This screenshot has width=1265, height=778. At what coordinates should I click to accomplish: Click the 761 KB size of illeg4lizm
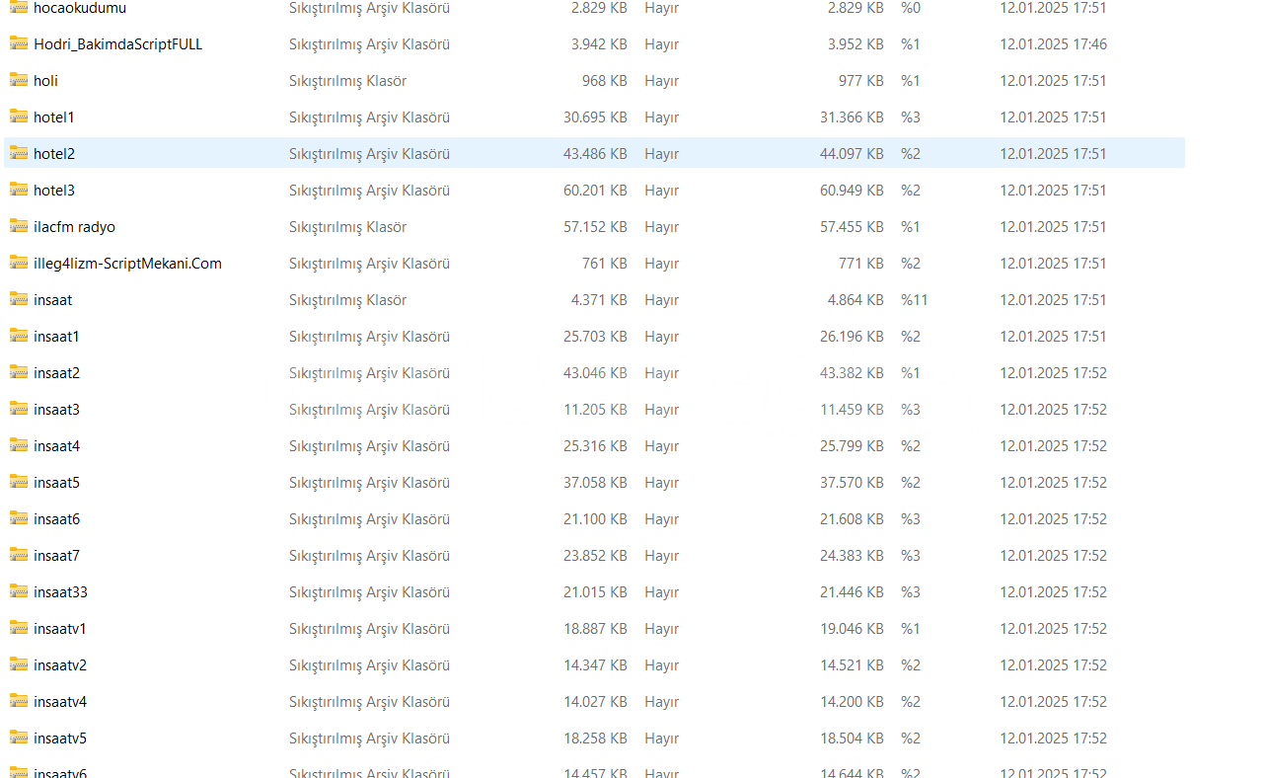(x=604, y=264)
